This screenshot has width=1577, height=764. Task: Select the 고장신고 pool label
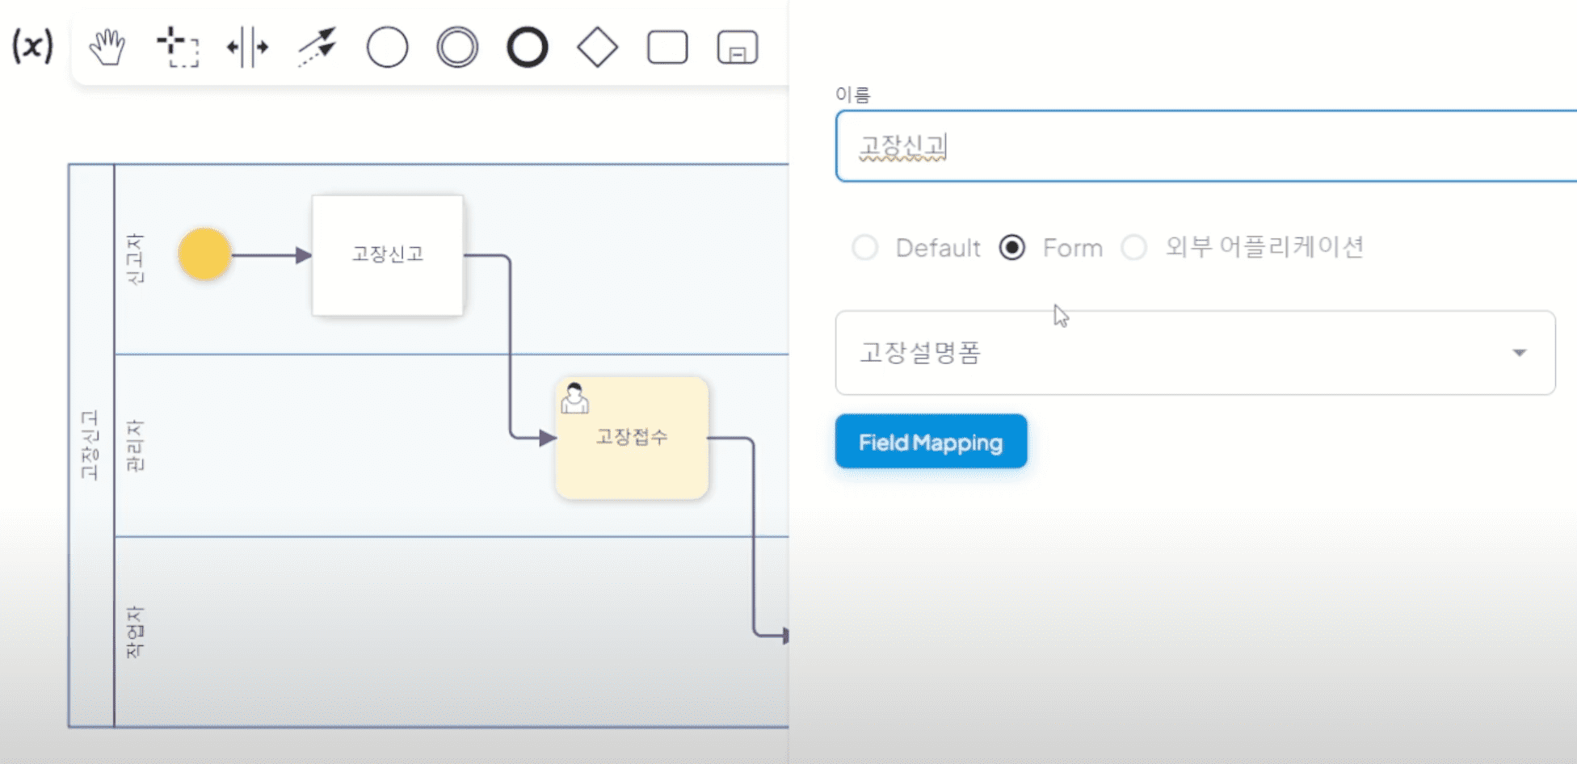pyautogui.click(x=90, y=445)
